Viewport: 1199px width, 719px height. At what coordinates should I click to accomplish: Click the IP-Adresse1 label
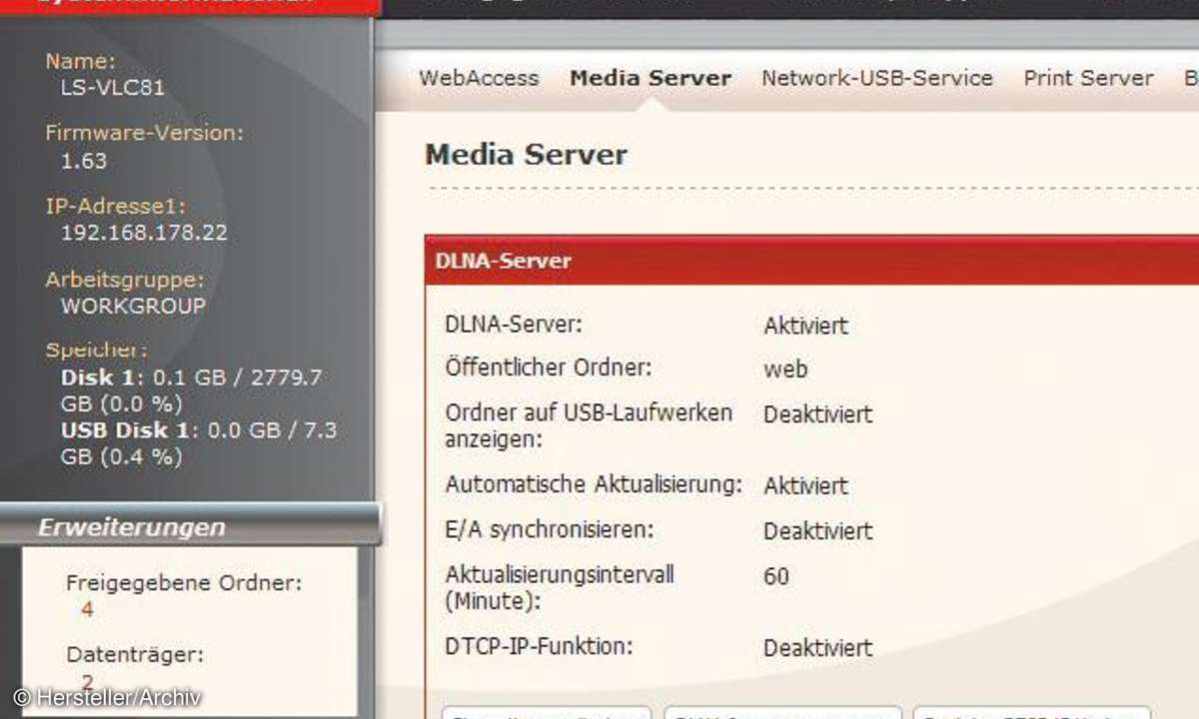click(116, 207)
